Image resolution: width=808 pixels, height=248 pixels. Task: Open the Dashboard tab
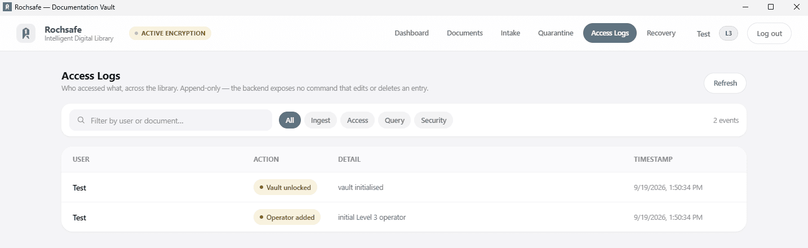[x=411, y=33]
